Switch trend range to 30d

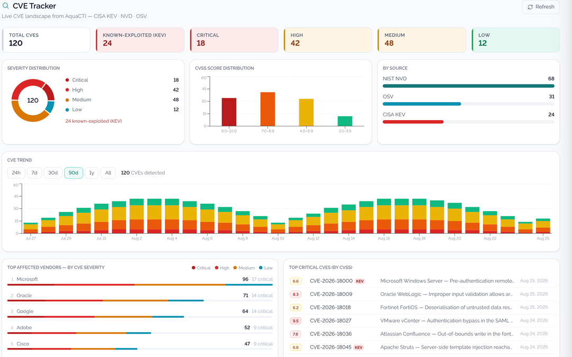click(53, 172)
